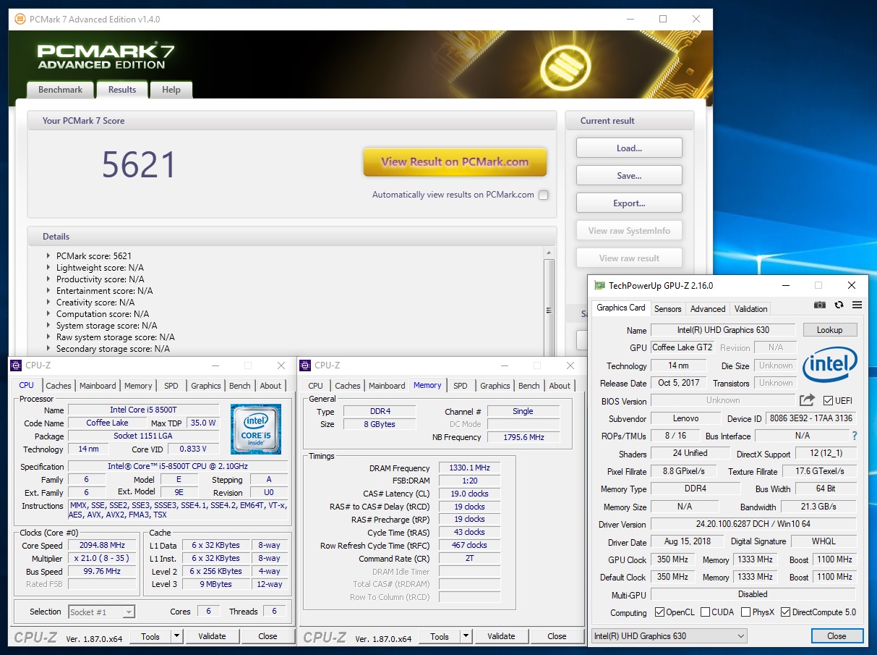Click Close in the Memory CPU-Z window
Viewport: 877px width, 655px height.
(x=557, y=636)
